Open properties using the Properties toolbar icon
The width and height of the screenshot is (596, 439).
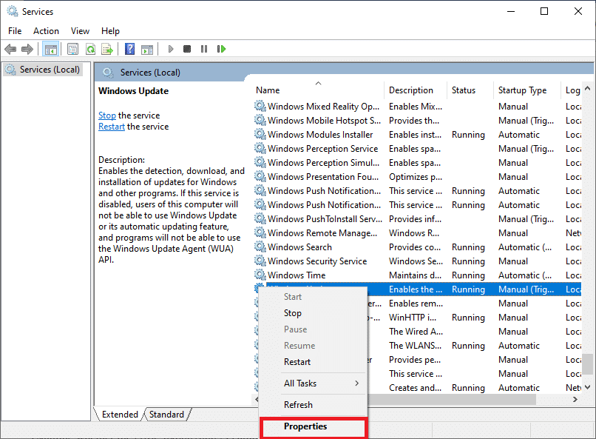point(72,49)
